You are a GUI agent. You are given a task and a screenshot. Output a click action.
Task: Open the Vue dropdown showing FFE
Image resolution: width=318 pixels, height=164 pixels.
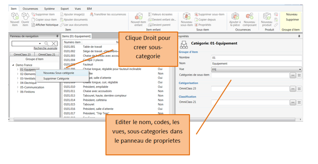300,70
